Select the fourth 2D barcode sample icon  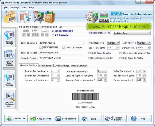pos(42,35)
